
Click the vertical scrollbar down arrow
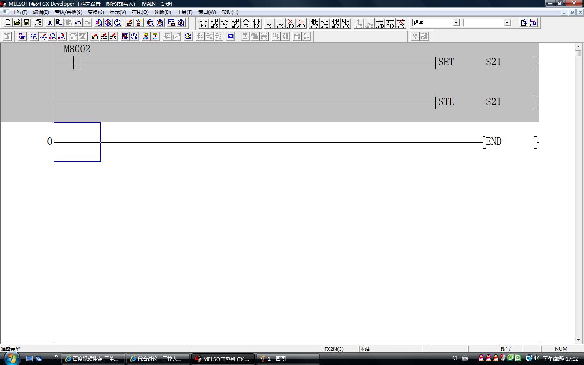(x=578, y=340)
